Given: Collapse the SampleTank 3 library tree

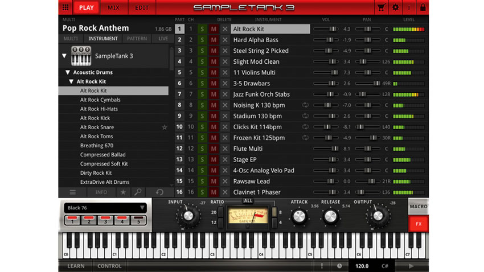Looking at the screenshot, I should coord(64,56).
